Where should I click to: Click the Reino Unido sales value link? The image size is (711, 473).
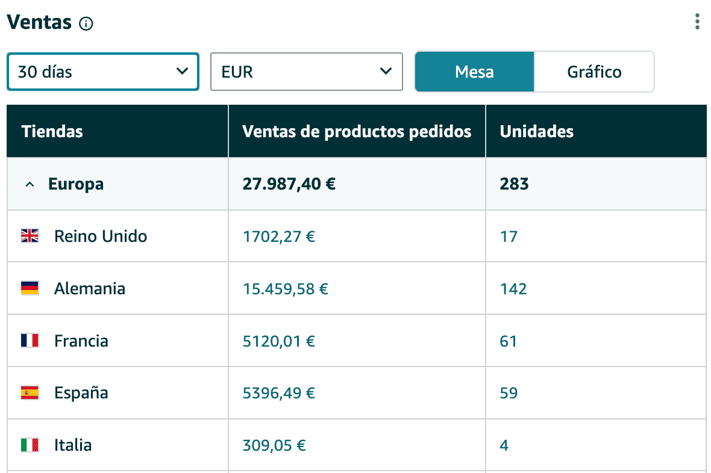point(278,236)
